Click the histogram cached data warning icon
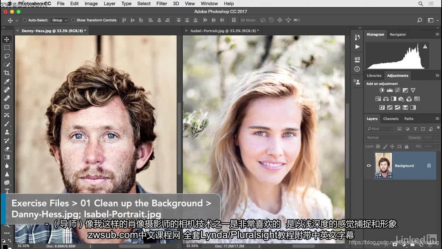The width and height of the screenshot is (442, 249). (x=425, y=47)
